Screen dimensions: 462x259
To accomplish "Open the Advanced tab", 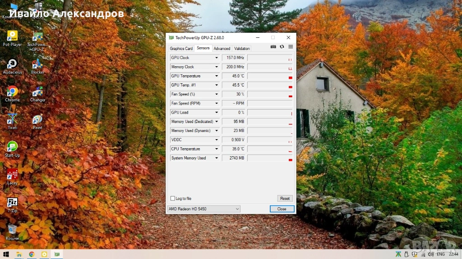I will (222, 49).
